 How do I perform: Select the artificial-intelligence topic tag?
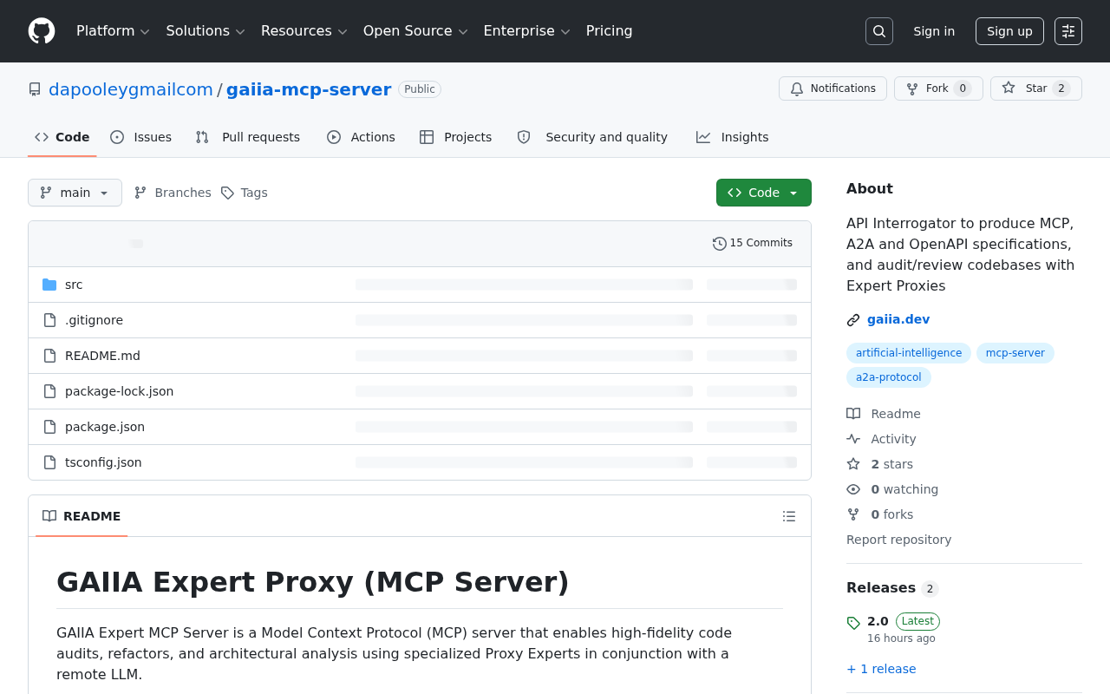(x=909, y=353)
